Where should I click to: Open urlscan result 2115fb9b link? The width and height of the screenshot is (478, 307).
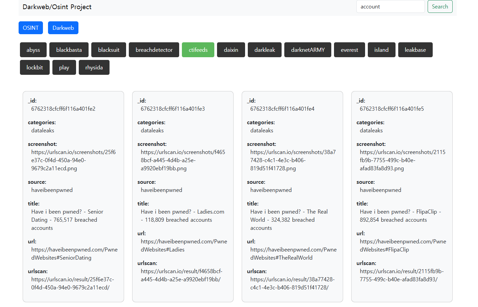pos(402,275)
